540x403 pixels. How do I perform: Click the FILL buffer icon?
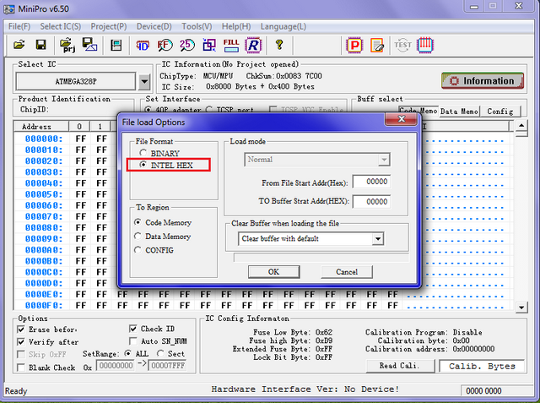[x=231, y=45]
